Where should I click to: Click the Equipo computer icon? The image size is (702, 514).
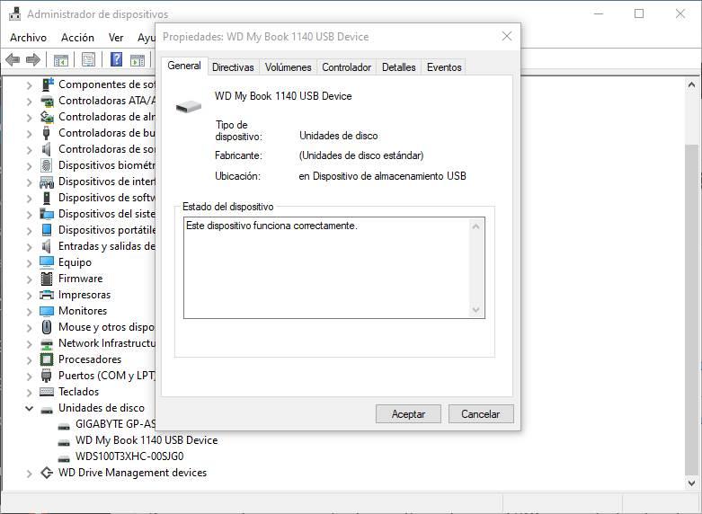tap(47, 261)
